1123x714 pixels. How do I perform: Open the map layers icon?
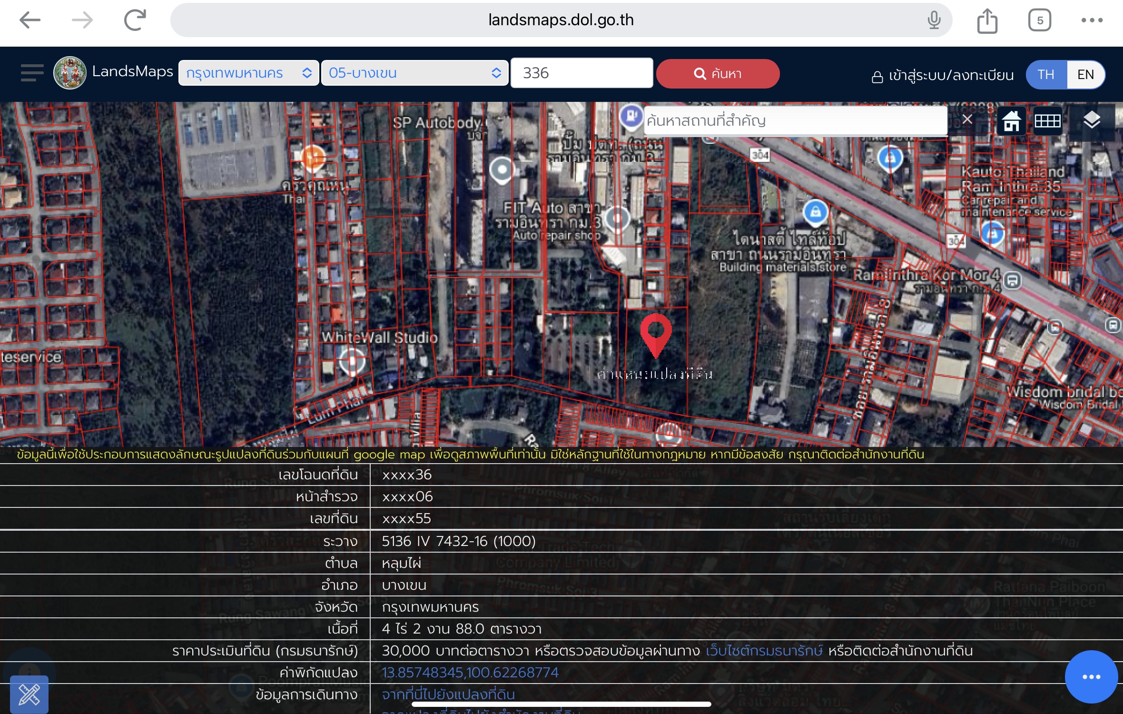tap(1092, 120)
